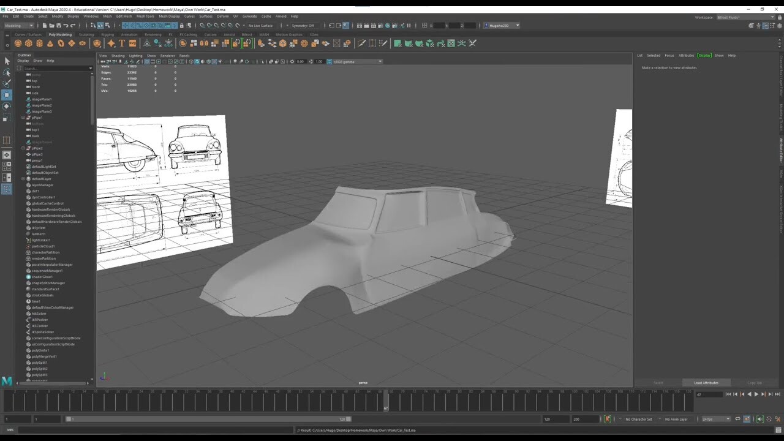Select the Text creation tool on the shelf

coord(121,43)
